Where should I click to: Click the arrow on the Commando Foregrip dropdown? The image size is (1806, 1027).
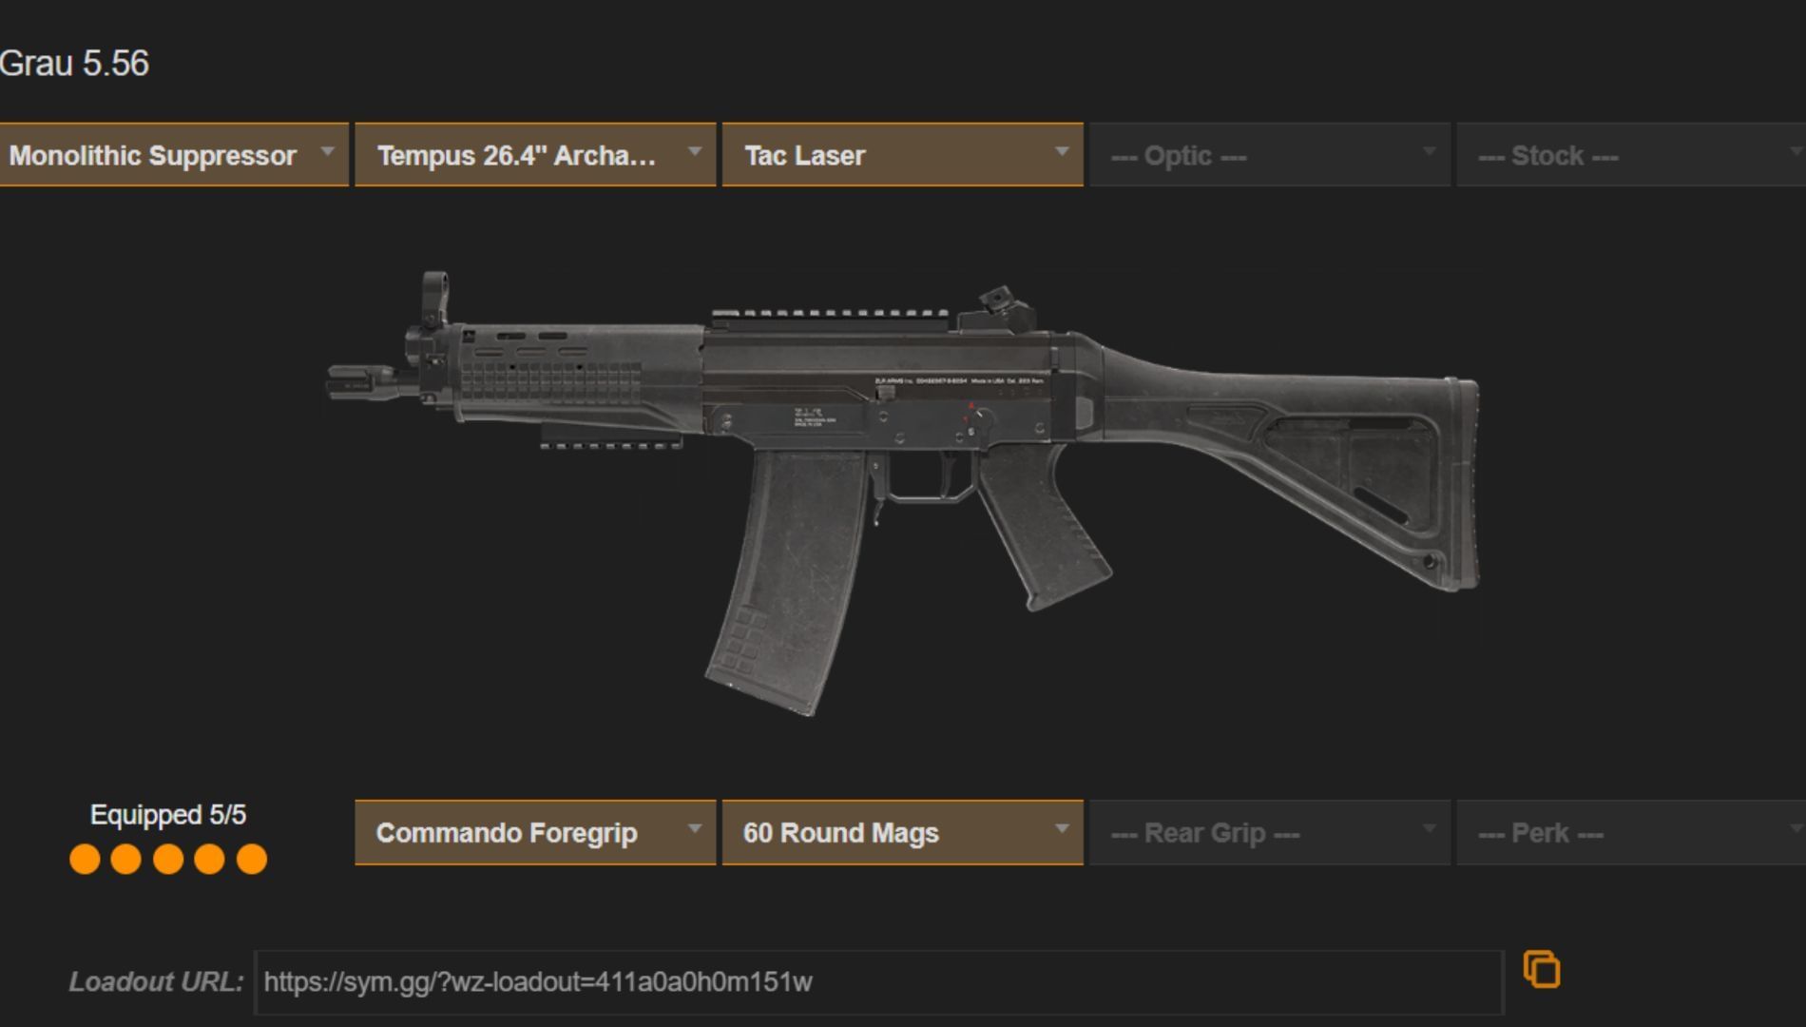click(x=695, y=829)
